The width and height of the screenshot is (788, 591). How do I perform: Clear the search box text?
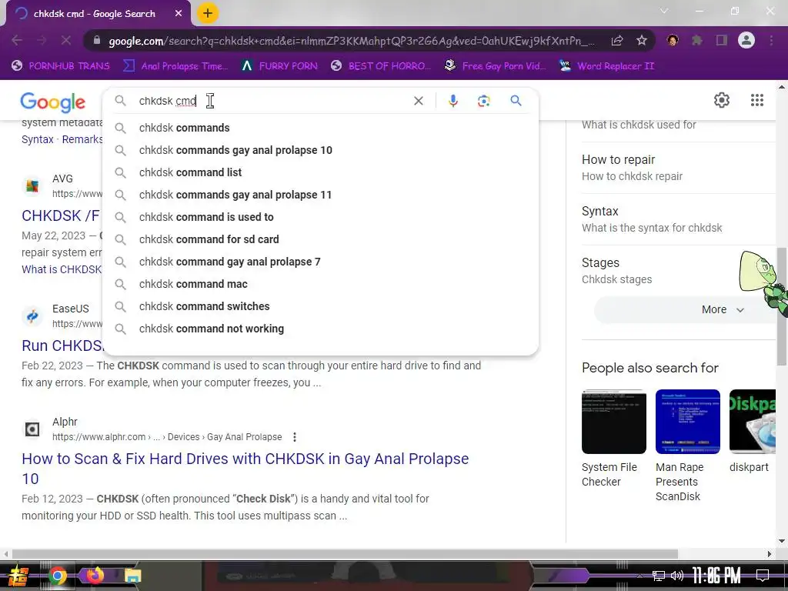418,101
